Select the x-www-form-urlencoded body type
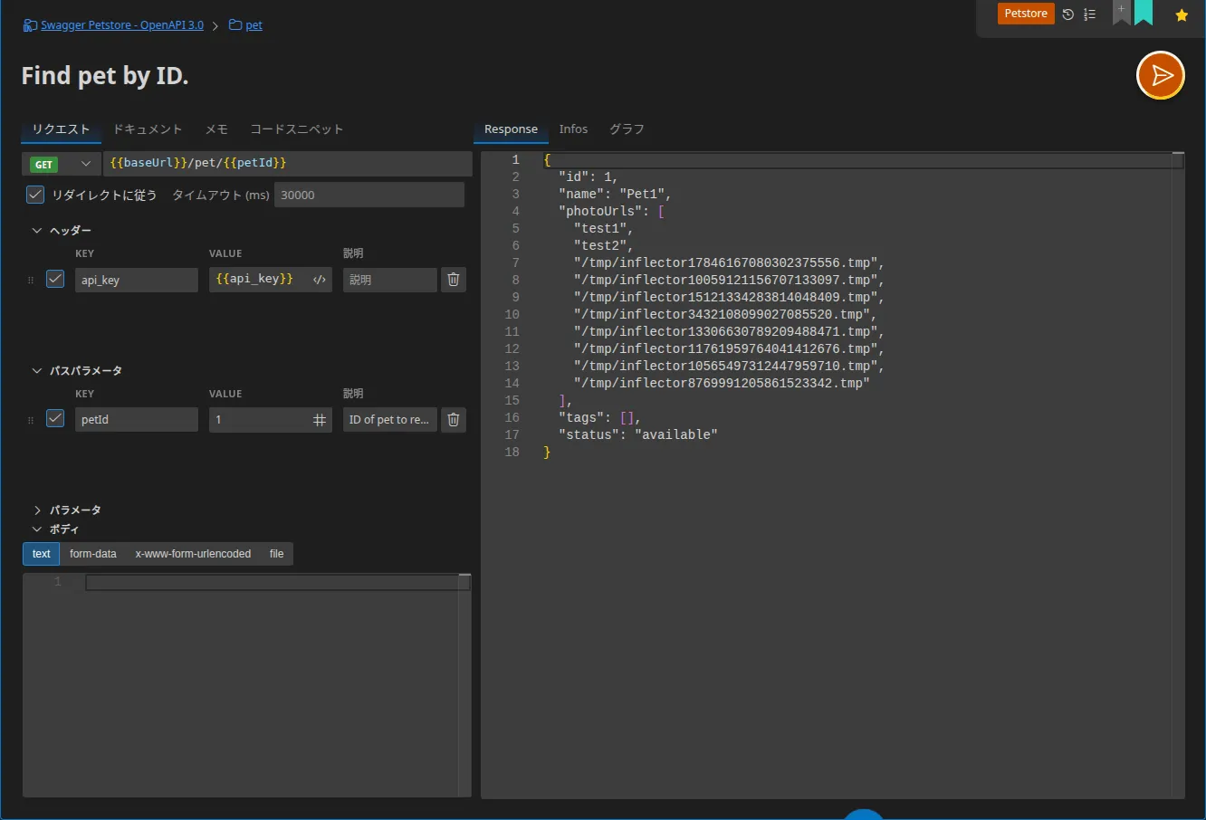 [x=193, y=554]
